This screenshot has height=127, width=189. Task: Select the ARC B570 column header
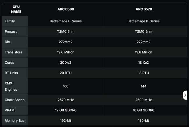click(143, 9)
